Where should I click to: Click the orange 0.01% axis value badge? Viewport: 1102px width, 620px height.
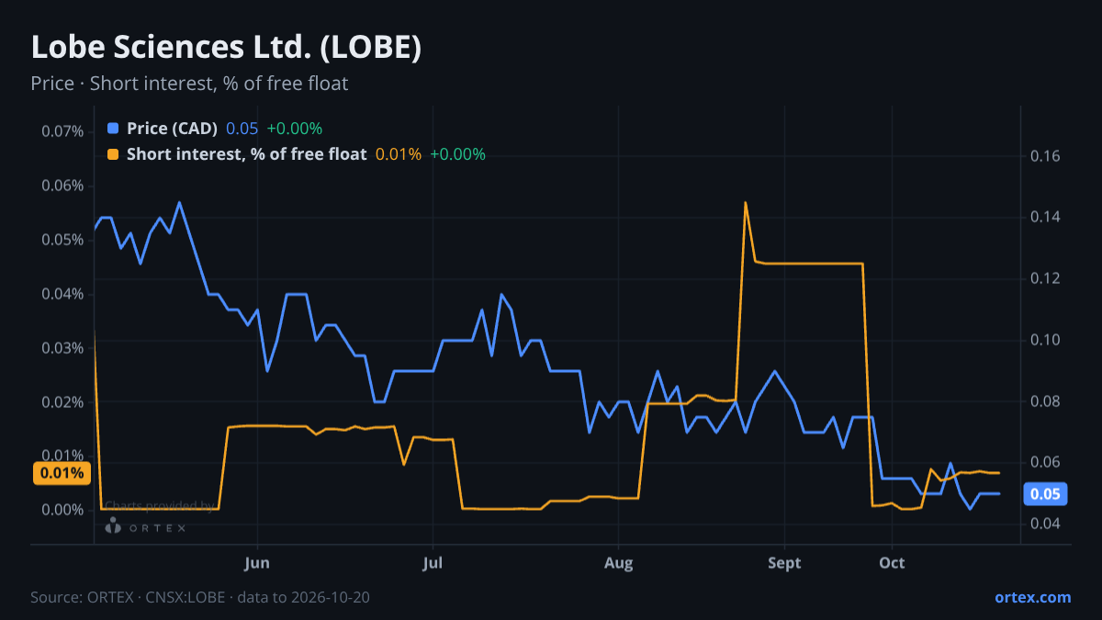click(x=62, y=473)
